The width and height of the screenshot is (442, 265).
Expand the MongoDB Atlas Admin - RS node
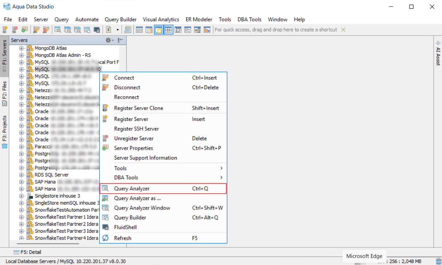tap(21, 55)
